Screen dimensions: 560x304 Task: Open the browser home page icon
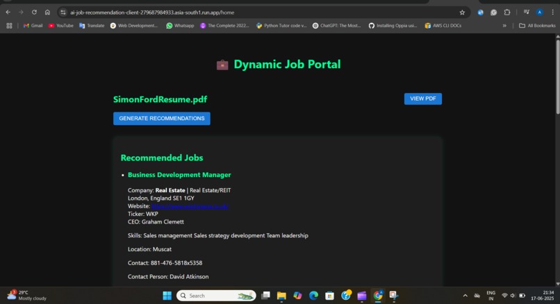[47, 12]
